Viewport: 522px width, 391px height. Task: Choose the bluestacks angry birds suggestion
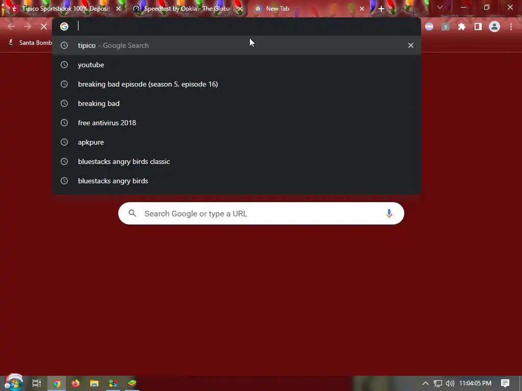click(x=237, y=181)
